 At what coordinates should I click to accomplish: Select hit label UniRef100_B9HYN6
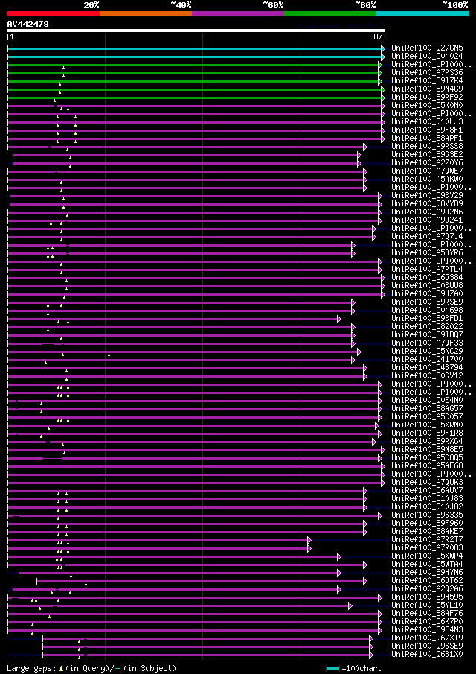coord(427,573)
